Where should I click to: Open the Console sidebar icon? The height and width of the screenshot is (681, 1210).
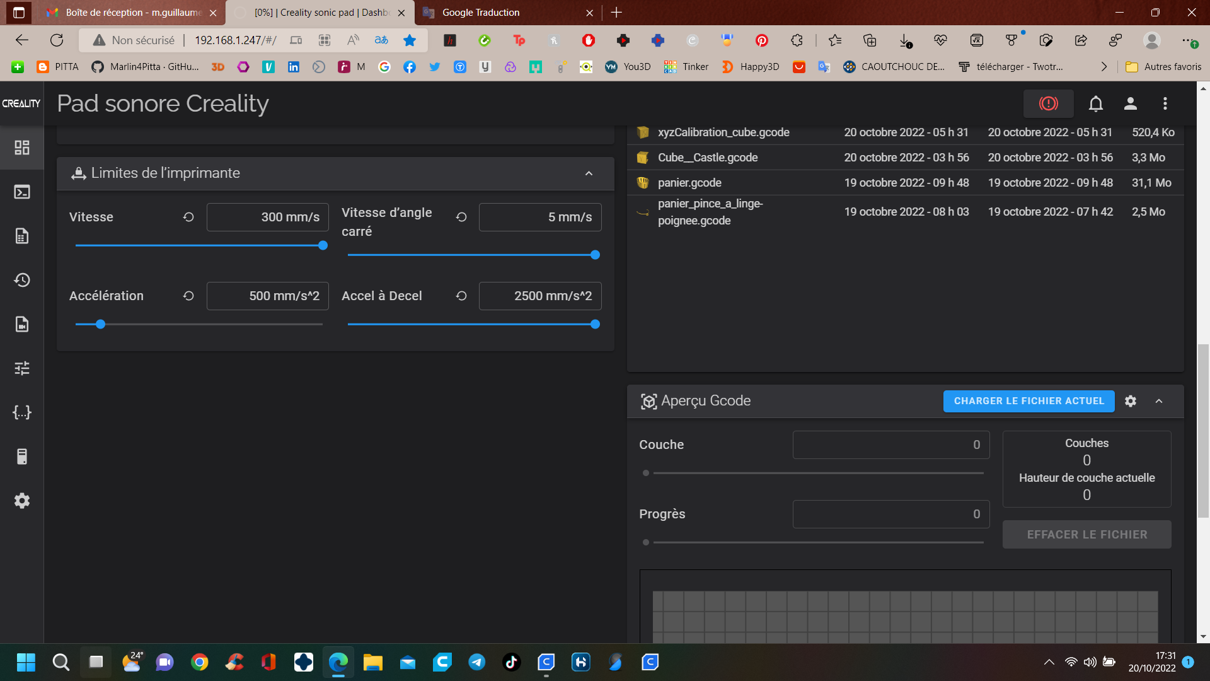[22, 192]
